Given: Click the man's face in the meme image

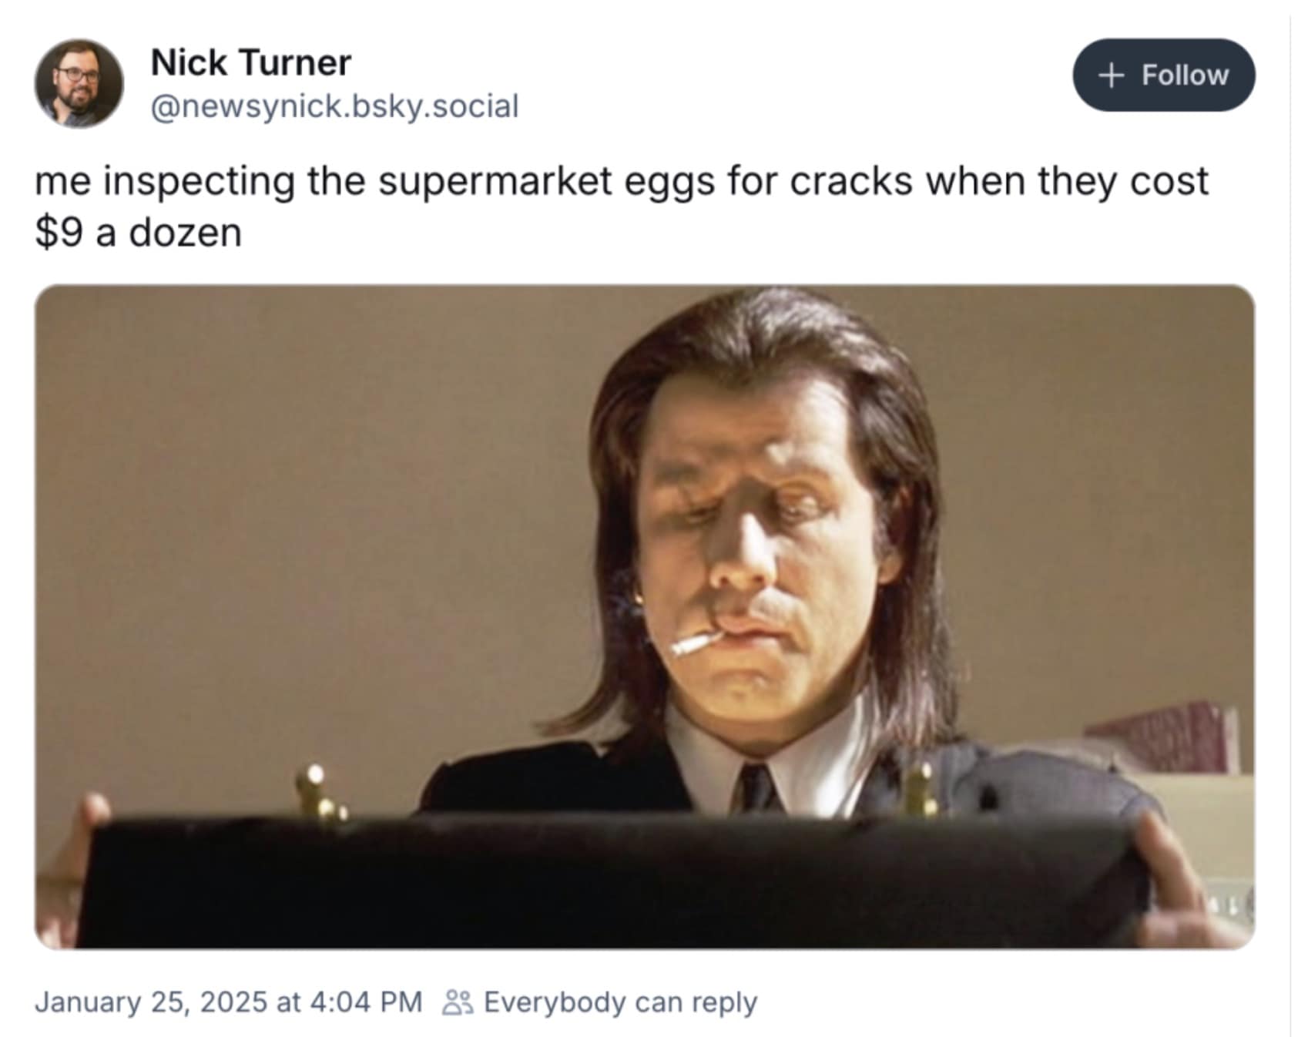Looking at the screenshot, I should (759, 555).
